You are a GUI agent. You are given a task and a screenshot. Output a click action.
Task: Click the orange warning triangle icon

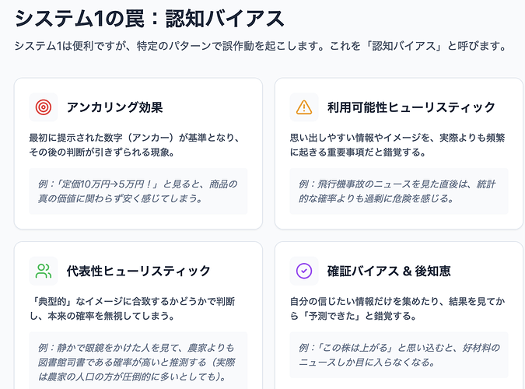304,107
